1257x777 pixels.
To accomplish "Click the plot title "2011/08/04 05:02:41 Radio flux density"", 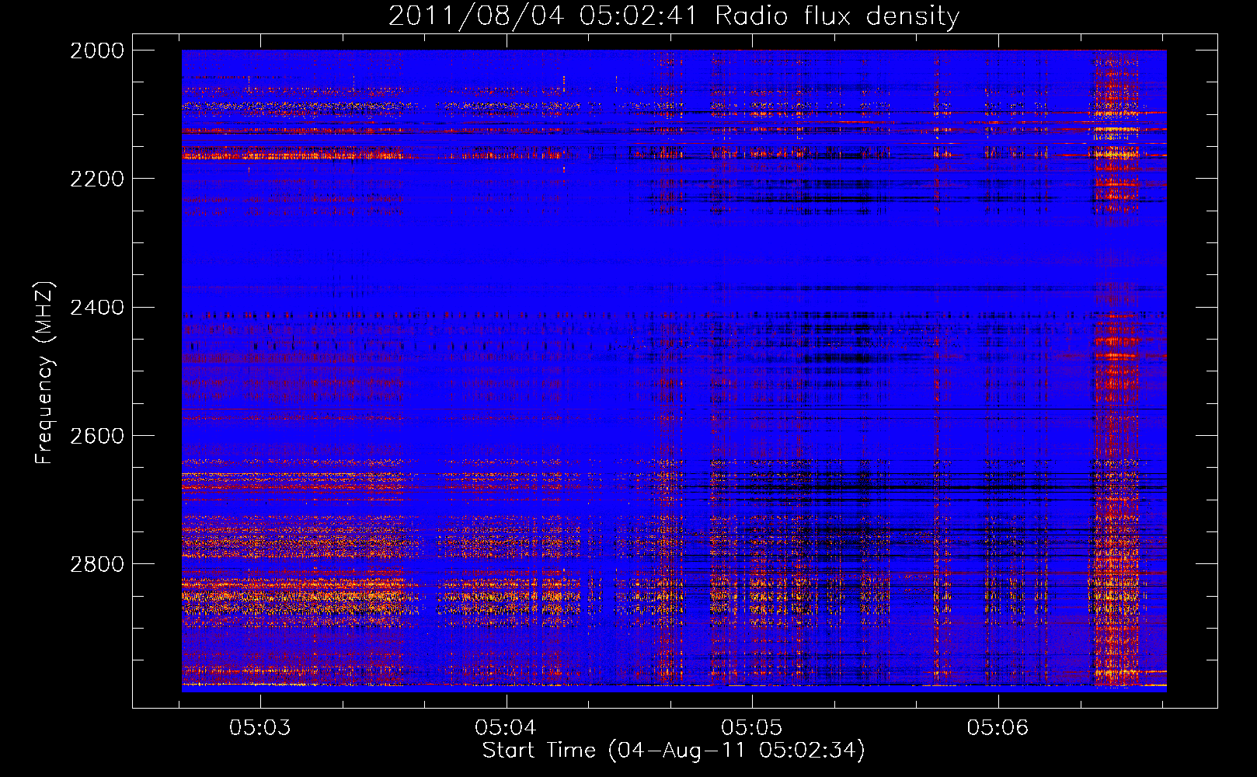I will click(x=674, y=16).
